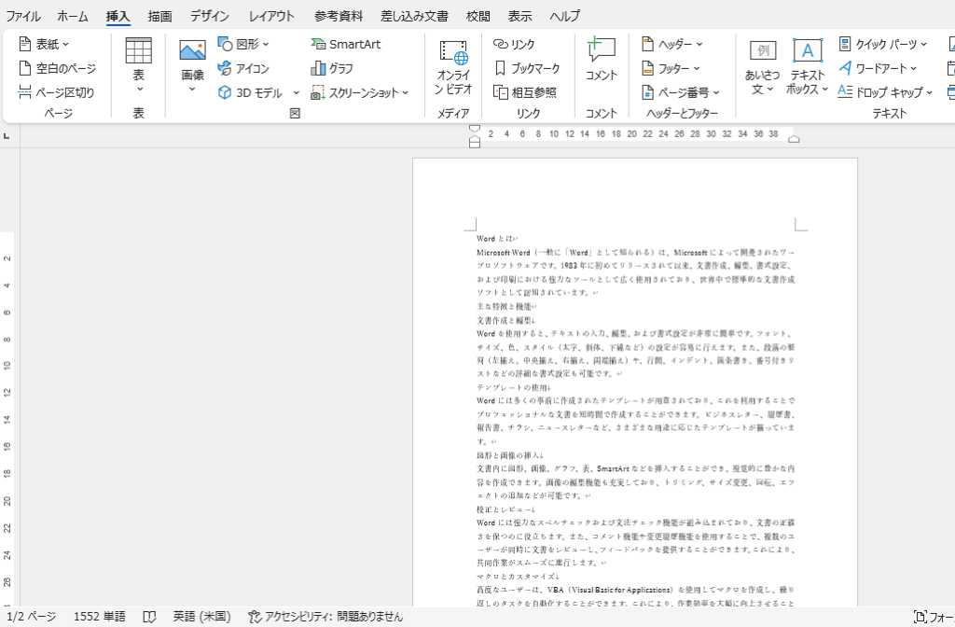This screenshot has width=955, height=627.
Task: Click the line 'テンプレートの使用' in document
Action: (512, 387)
